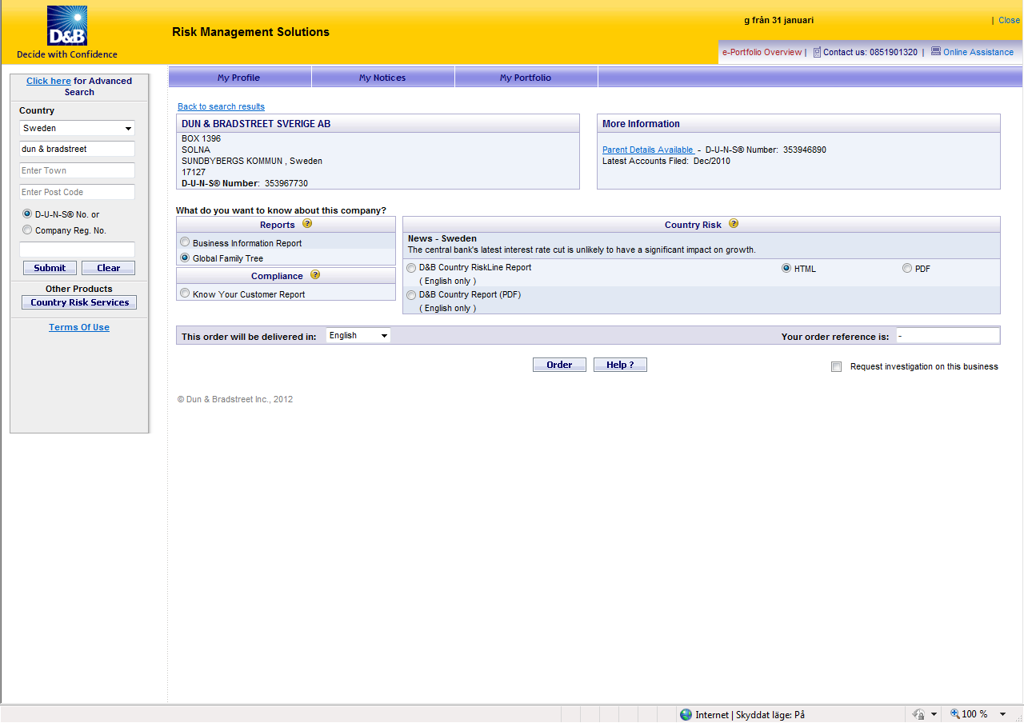The width and height of the screenshot is (1024, 723).
Task: Click the Order button
Action: pyautogui.click(x=559, y=365)
